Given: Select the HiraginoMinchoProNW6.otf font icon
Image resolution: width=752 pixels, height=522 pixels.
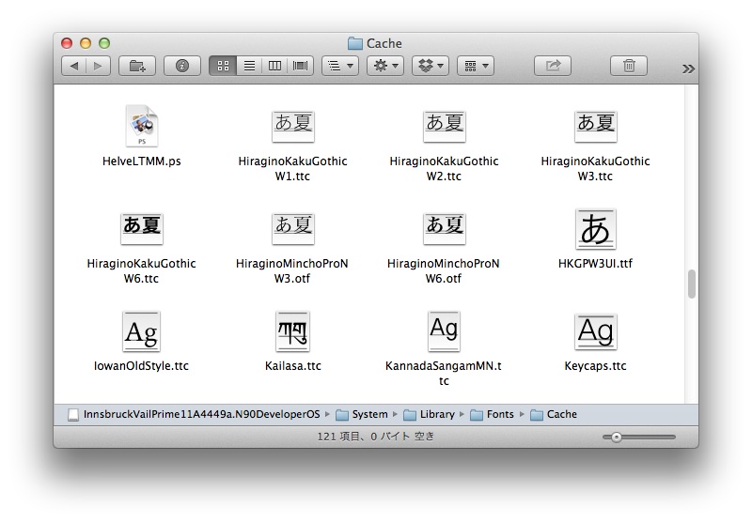Looking at the screenshot, I should (x=444, y=229).
